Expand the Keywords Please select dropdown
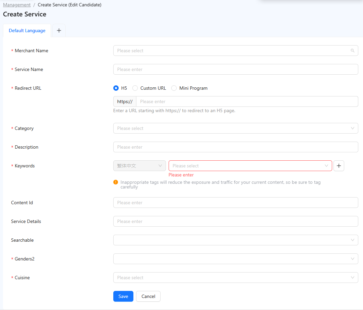Viewport: 363px width, 310px height. [x=250, y=166]
